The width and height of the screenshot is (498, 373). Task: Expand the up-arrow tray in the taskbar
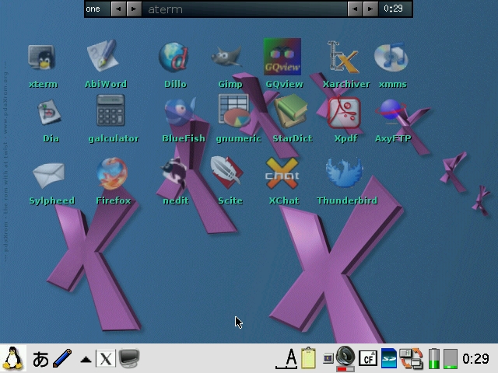(86, 359)
